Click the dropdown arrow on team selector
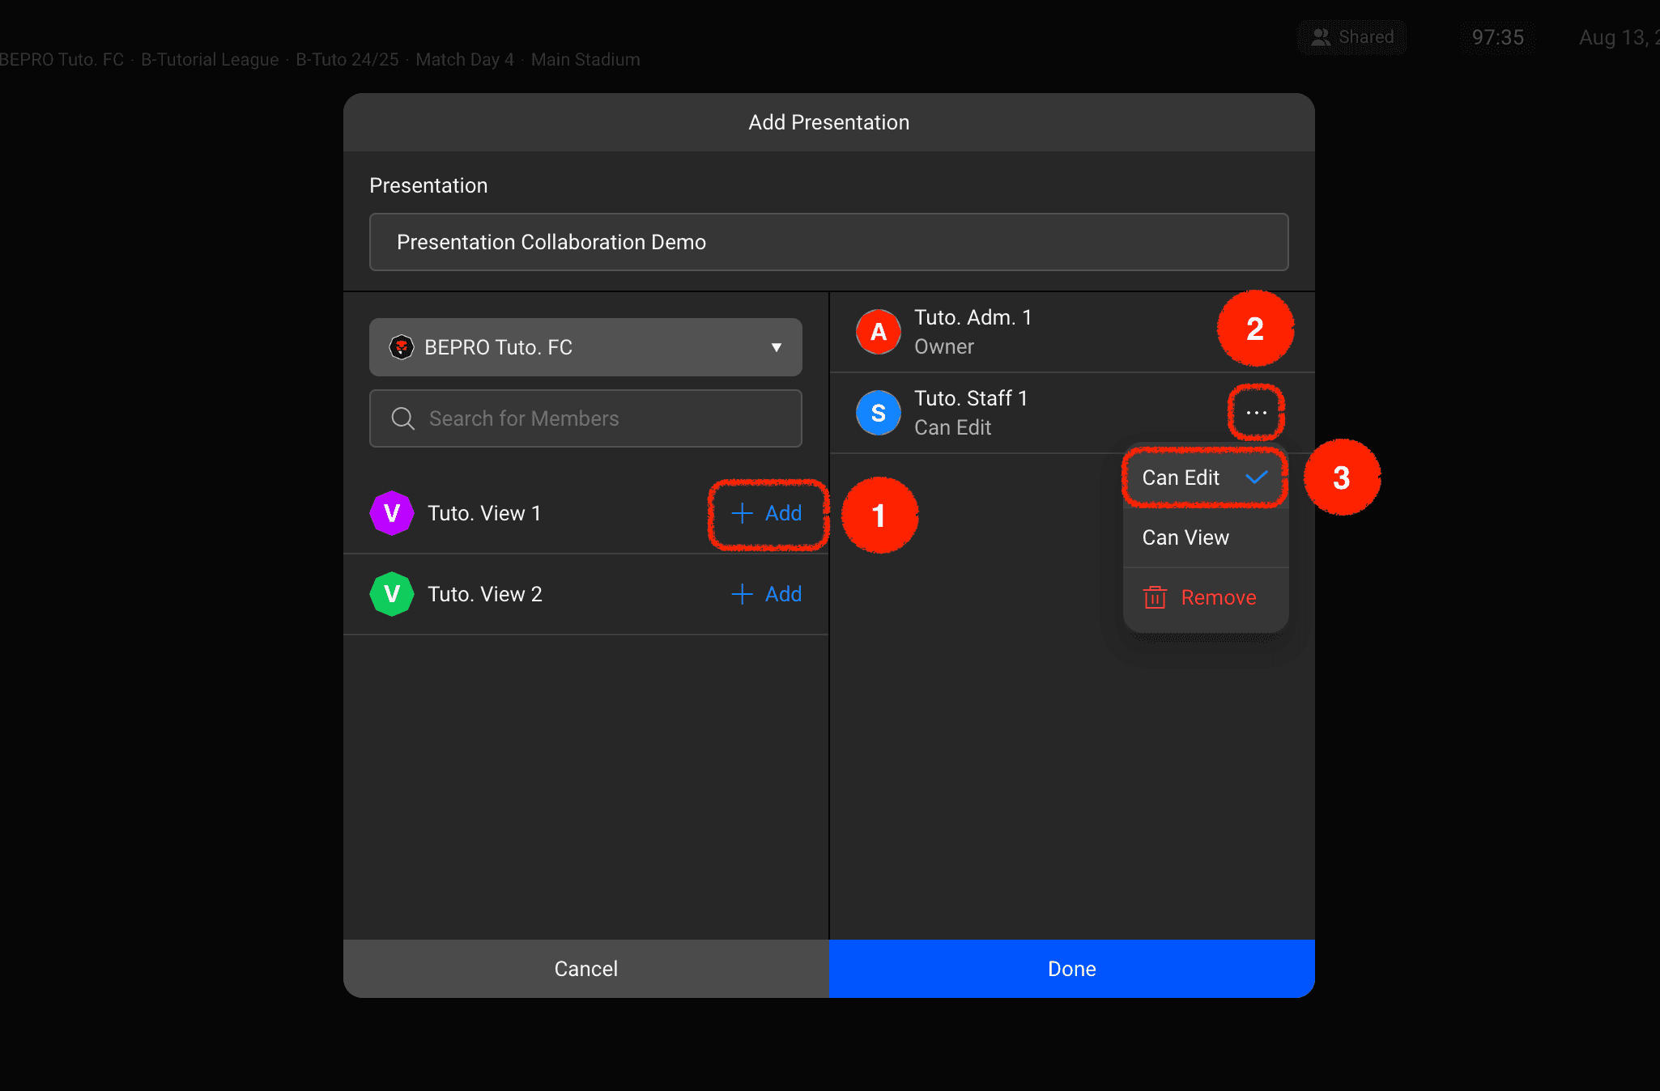This screenshot has width=1660, height=1091. click(x=776, y=347)
